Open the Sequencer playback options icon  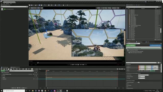pos(20,69)
